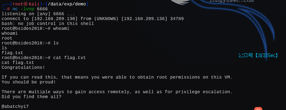This screenshot has width=286, height=110.
Task: Click the 'bash: no job control' message
Action: (48, 24)
